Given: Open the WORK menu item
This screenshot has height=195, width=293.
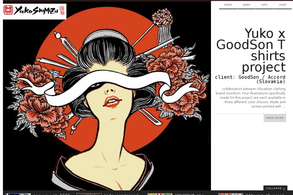Looking at the screenshot, I should tap(228, 5).
